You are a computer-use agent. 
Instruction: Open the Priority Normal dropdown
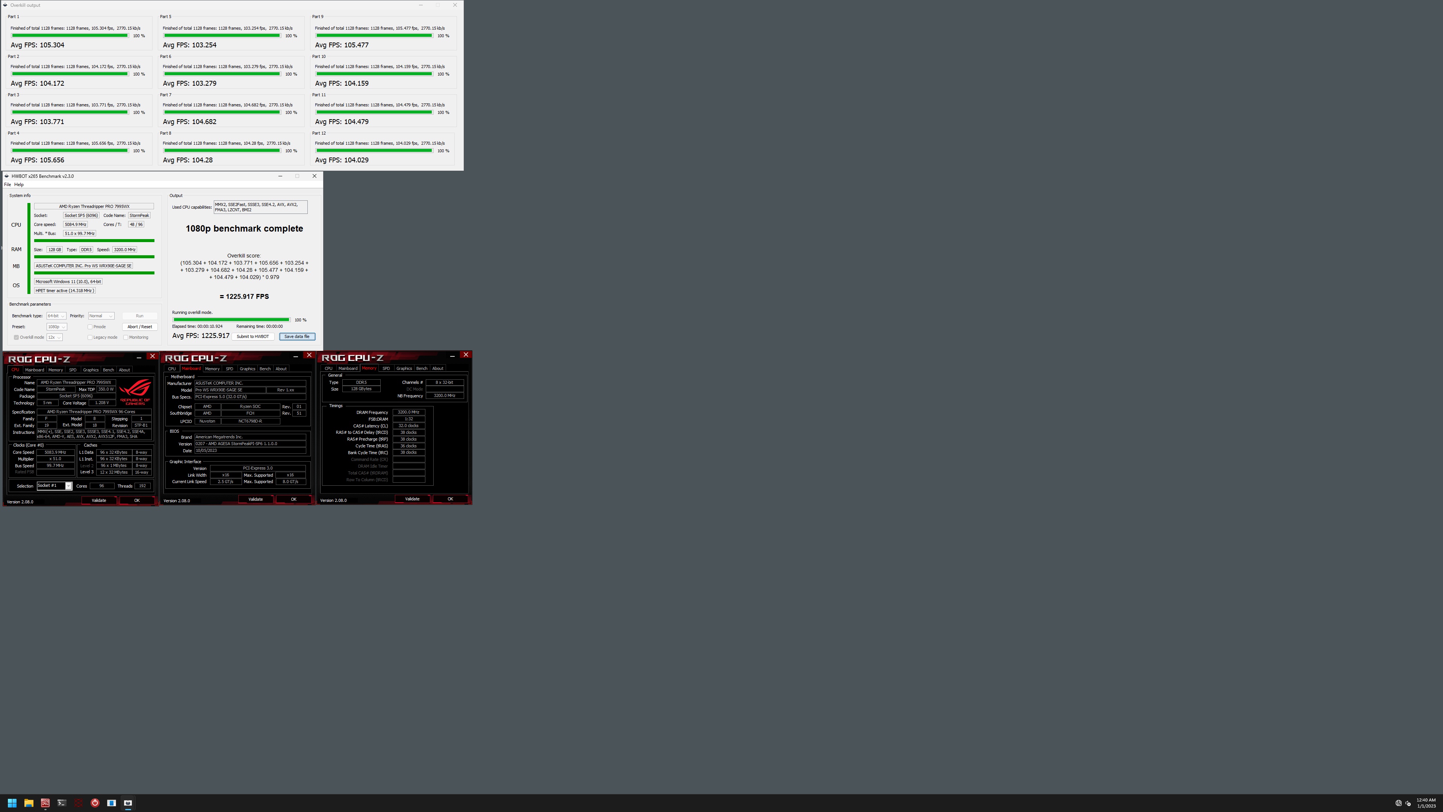[x=101, y=316]
